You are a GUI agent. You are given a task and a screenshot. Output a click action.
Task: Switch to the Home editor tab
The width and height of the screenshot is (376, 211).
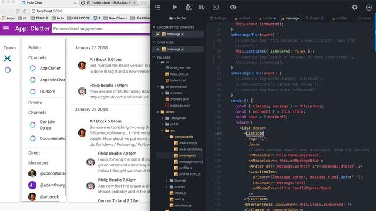tap(364, 18)
